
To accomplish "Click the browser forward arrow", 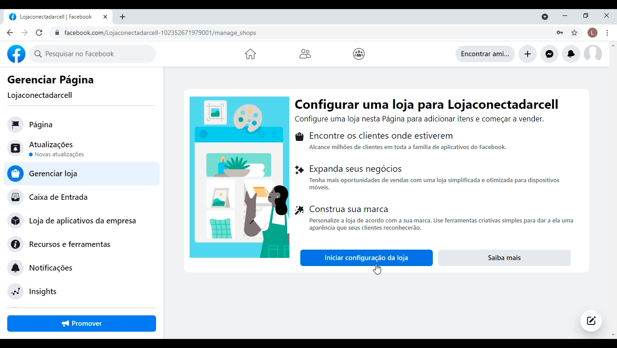I will [x=24, y=33].
